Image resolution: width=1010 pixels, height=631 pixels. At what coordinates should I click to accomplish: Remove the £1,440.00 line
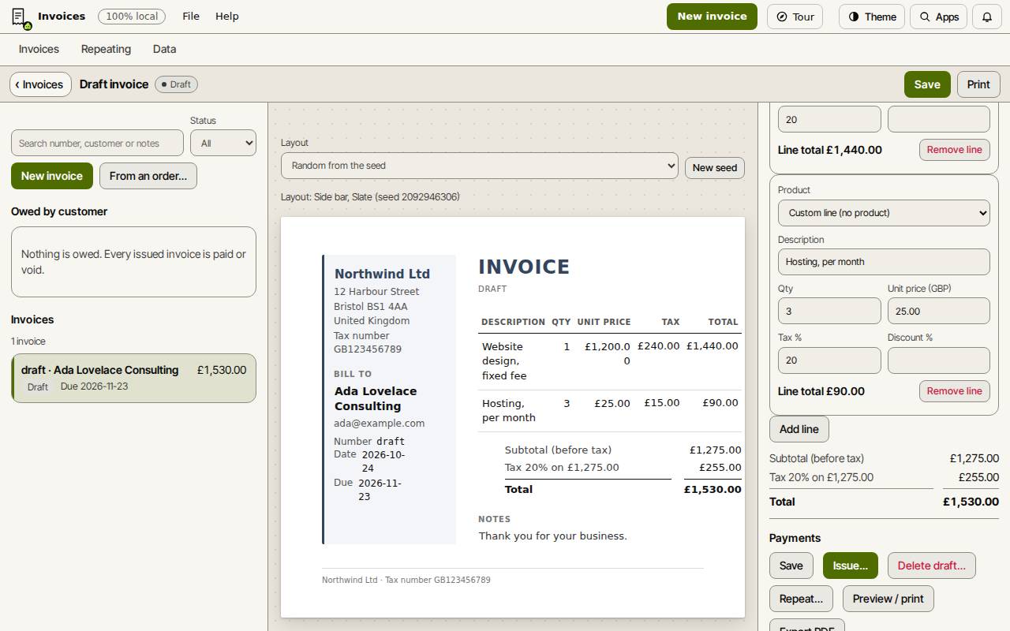pyautogui.click(x=955, y=150)
